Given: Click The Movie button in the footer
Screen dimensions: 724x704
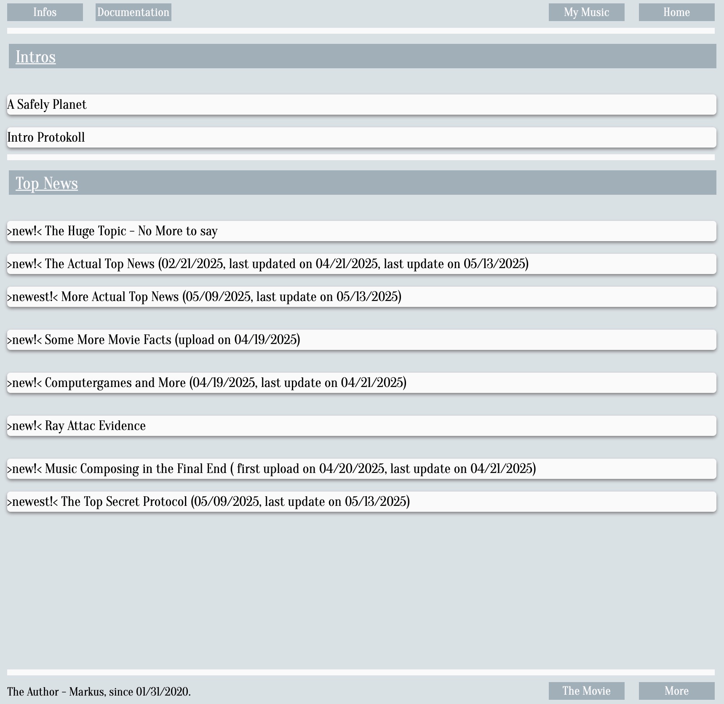Looking at the screenshot, I should pyautogui.click(x=586, y=691).
